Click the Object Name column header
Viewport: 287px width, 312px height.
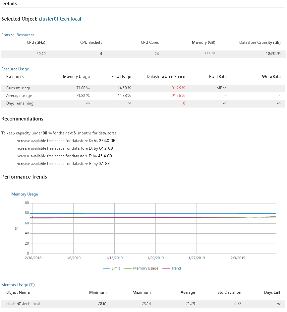[x=18, y=292]
